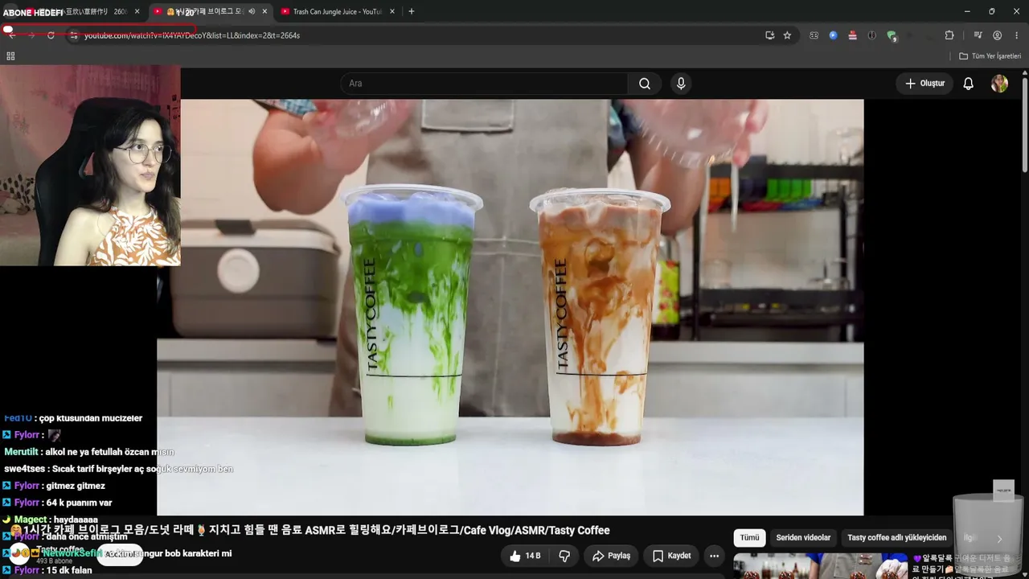Screen dimensions: 1029x579
Task: Open the YouTube account avatar menu
Action: click(999, 84)
